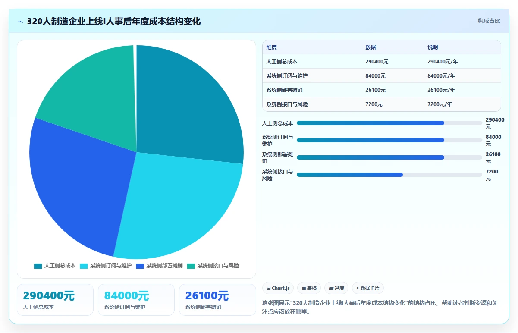Open the 290400元 data card
This screenshot has height=333, width=518.
point(55,300)
